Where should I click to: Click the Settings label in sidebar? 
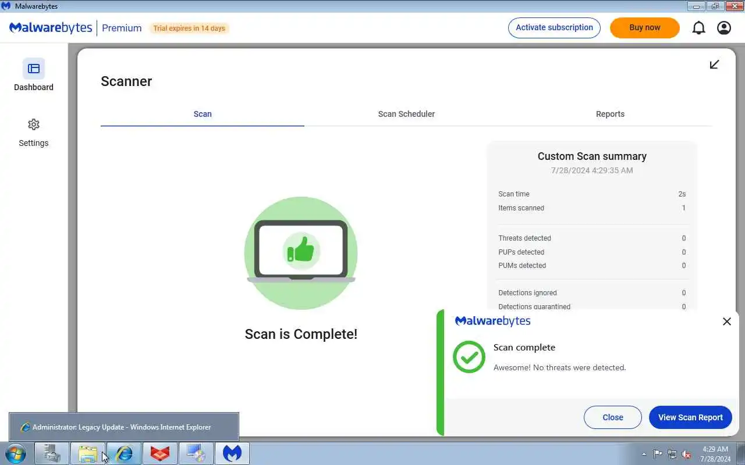34,143
